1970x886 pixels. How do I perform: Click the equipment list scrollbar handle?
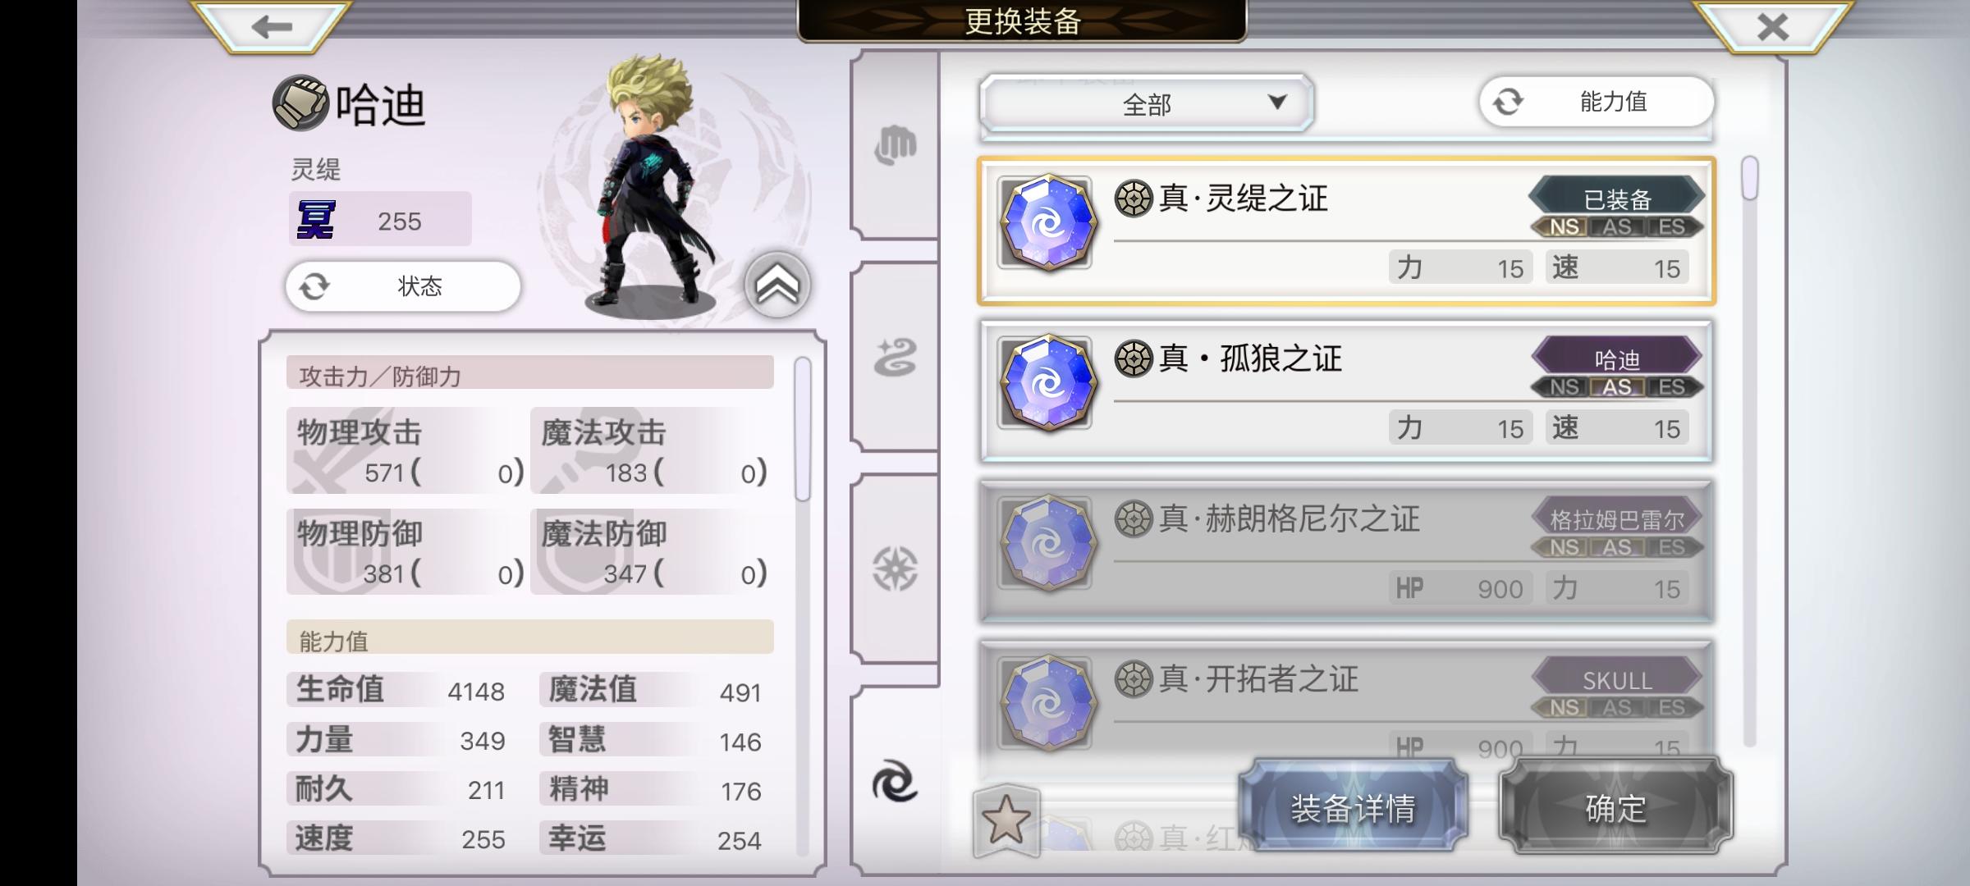click(1749, 178)
